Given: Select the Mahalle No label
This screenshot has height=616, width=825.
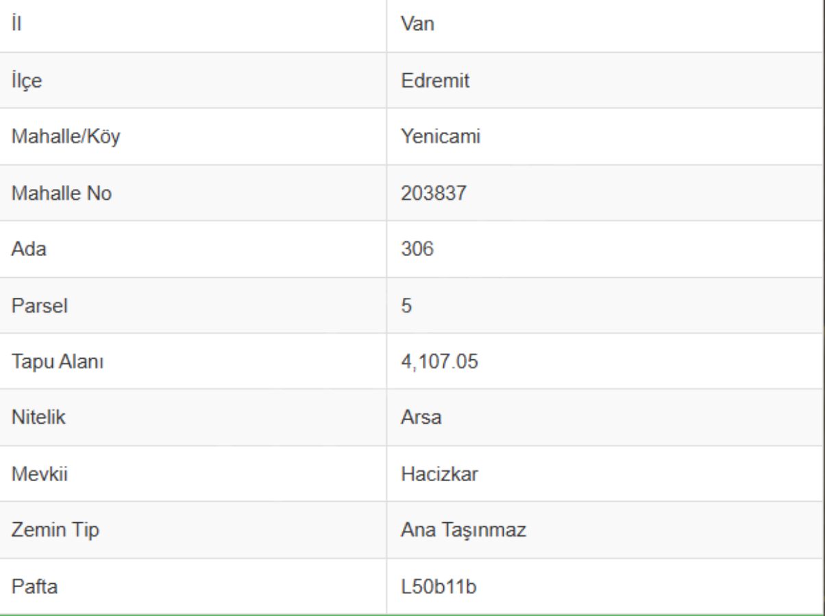Looking at the screenshot, I should pyautogui.click(x=60, y=194).
